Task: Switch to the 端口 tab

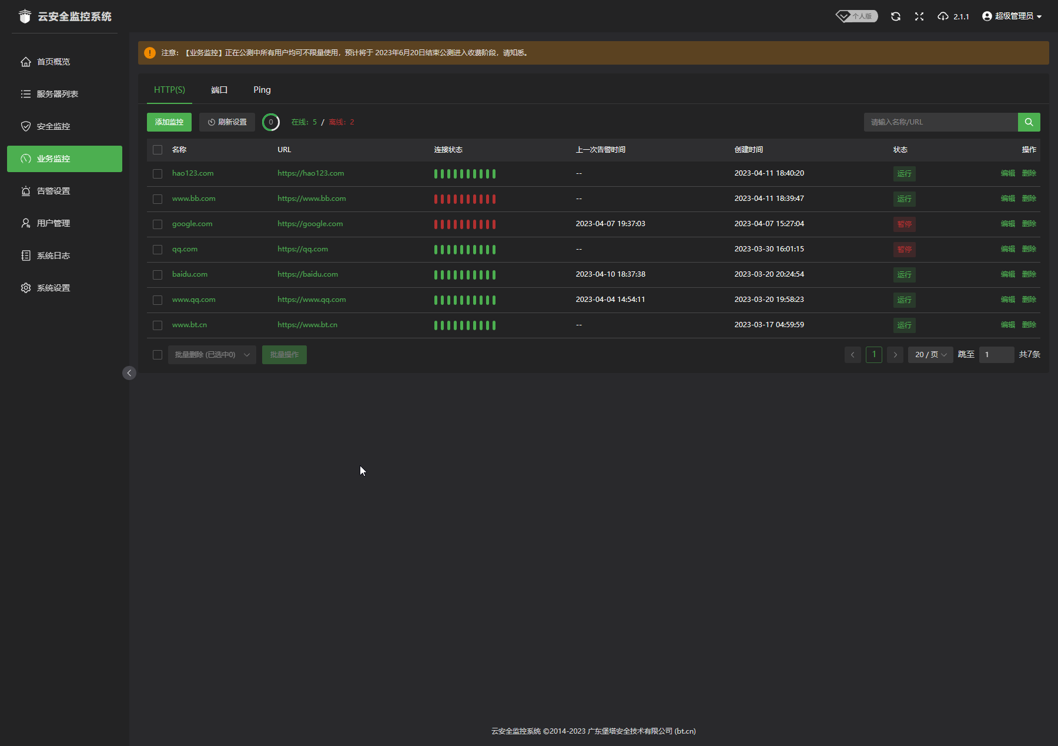Action: point(219,90)
